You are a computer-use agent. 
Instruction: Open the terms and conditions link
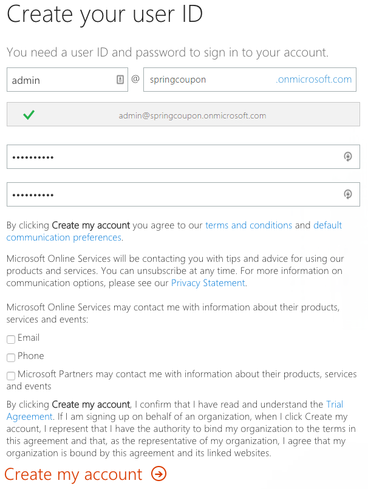pyautogui.click(x=248, y=225)
